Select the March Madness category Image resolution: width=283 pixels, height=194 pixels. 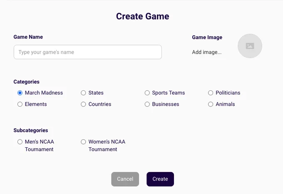tap(20, 93)
